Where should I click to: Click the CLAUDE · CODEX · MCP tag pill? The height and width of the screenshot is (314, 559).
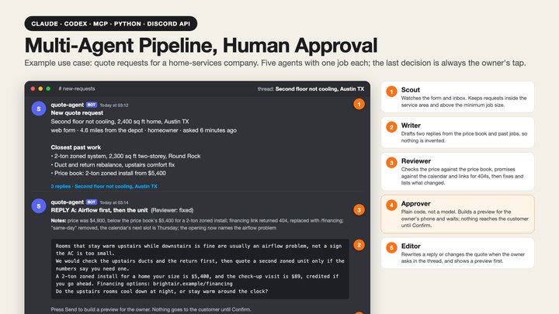tap(111, 23)
